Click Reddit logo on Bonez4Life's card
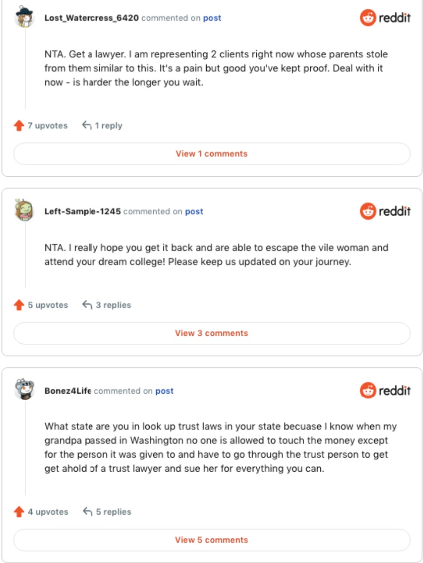The width and height of the screenshot is (423, 563). tap(385, 390)
